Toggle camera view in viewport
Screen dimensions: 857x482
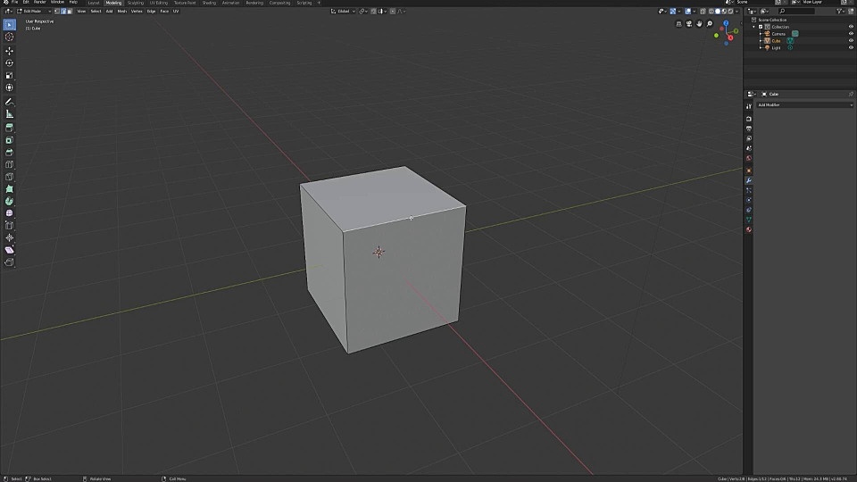(689, 23)
